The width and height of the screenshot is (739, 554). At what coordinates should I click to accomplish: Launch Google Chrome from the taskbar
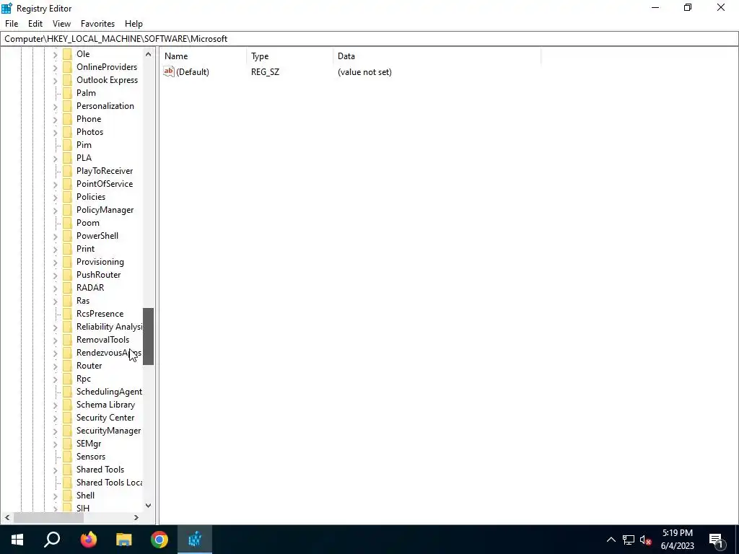click(159, 540)
